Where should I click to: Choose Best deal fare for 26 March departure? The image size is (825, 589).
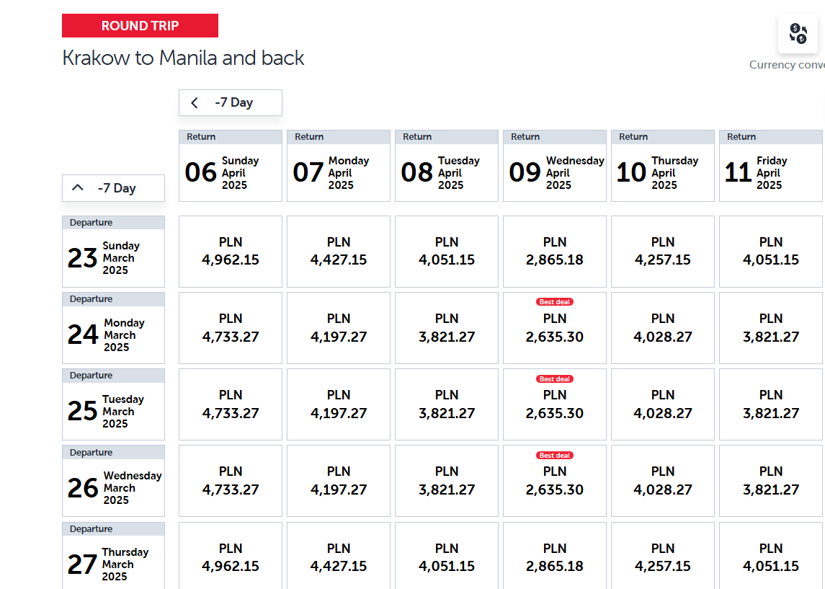pyautogui.click(x=555, y=481)
